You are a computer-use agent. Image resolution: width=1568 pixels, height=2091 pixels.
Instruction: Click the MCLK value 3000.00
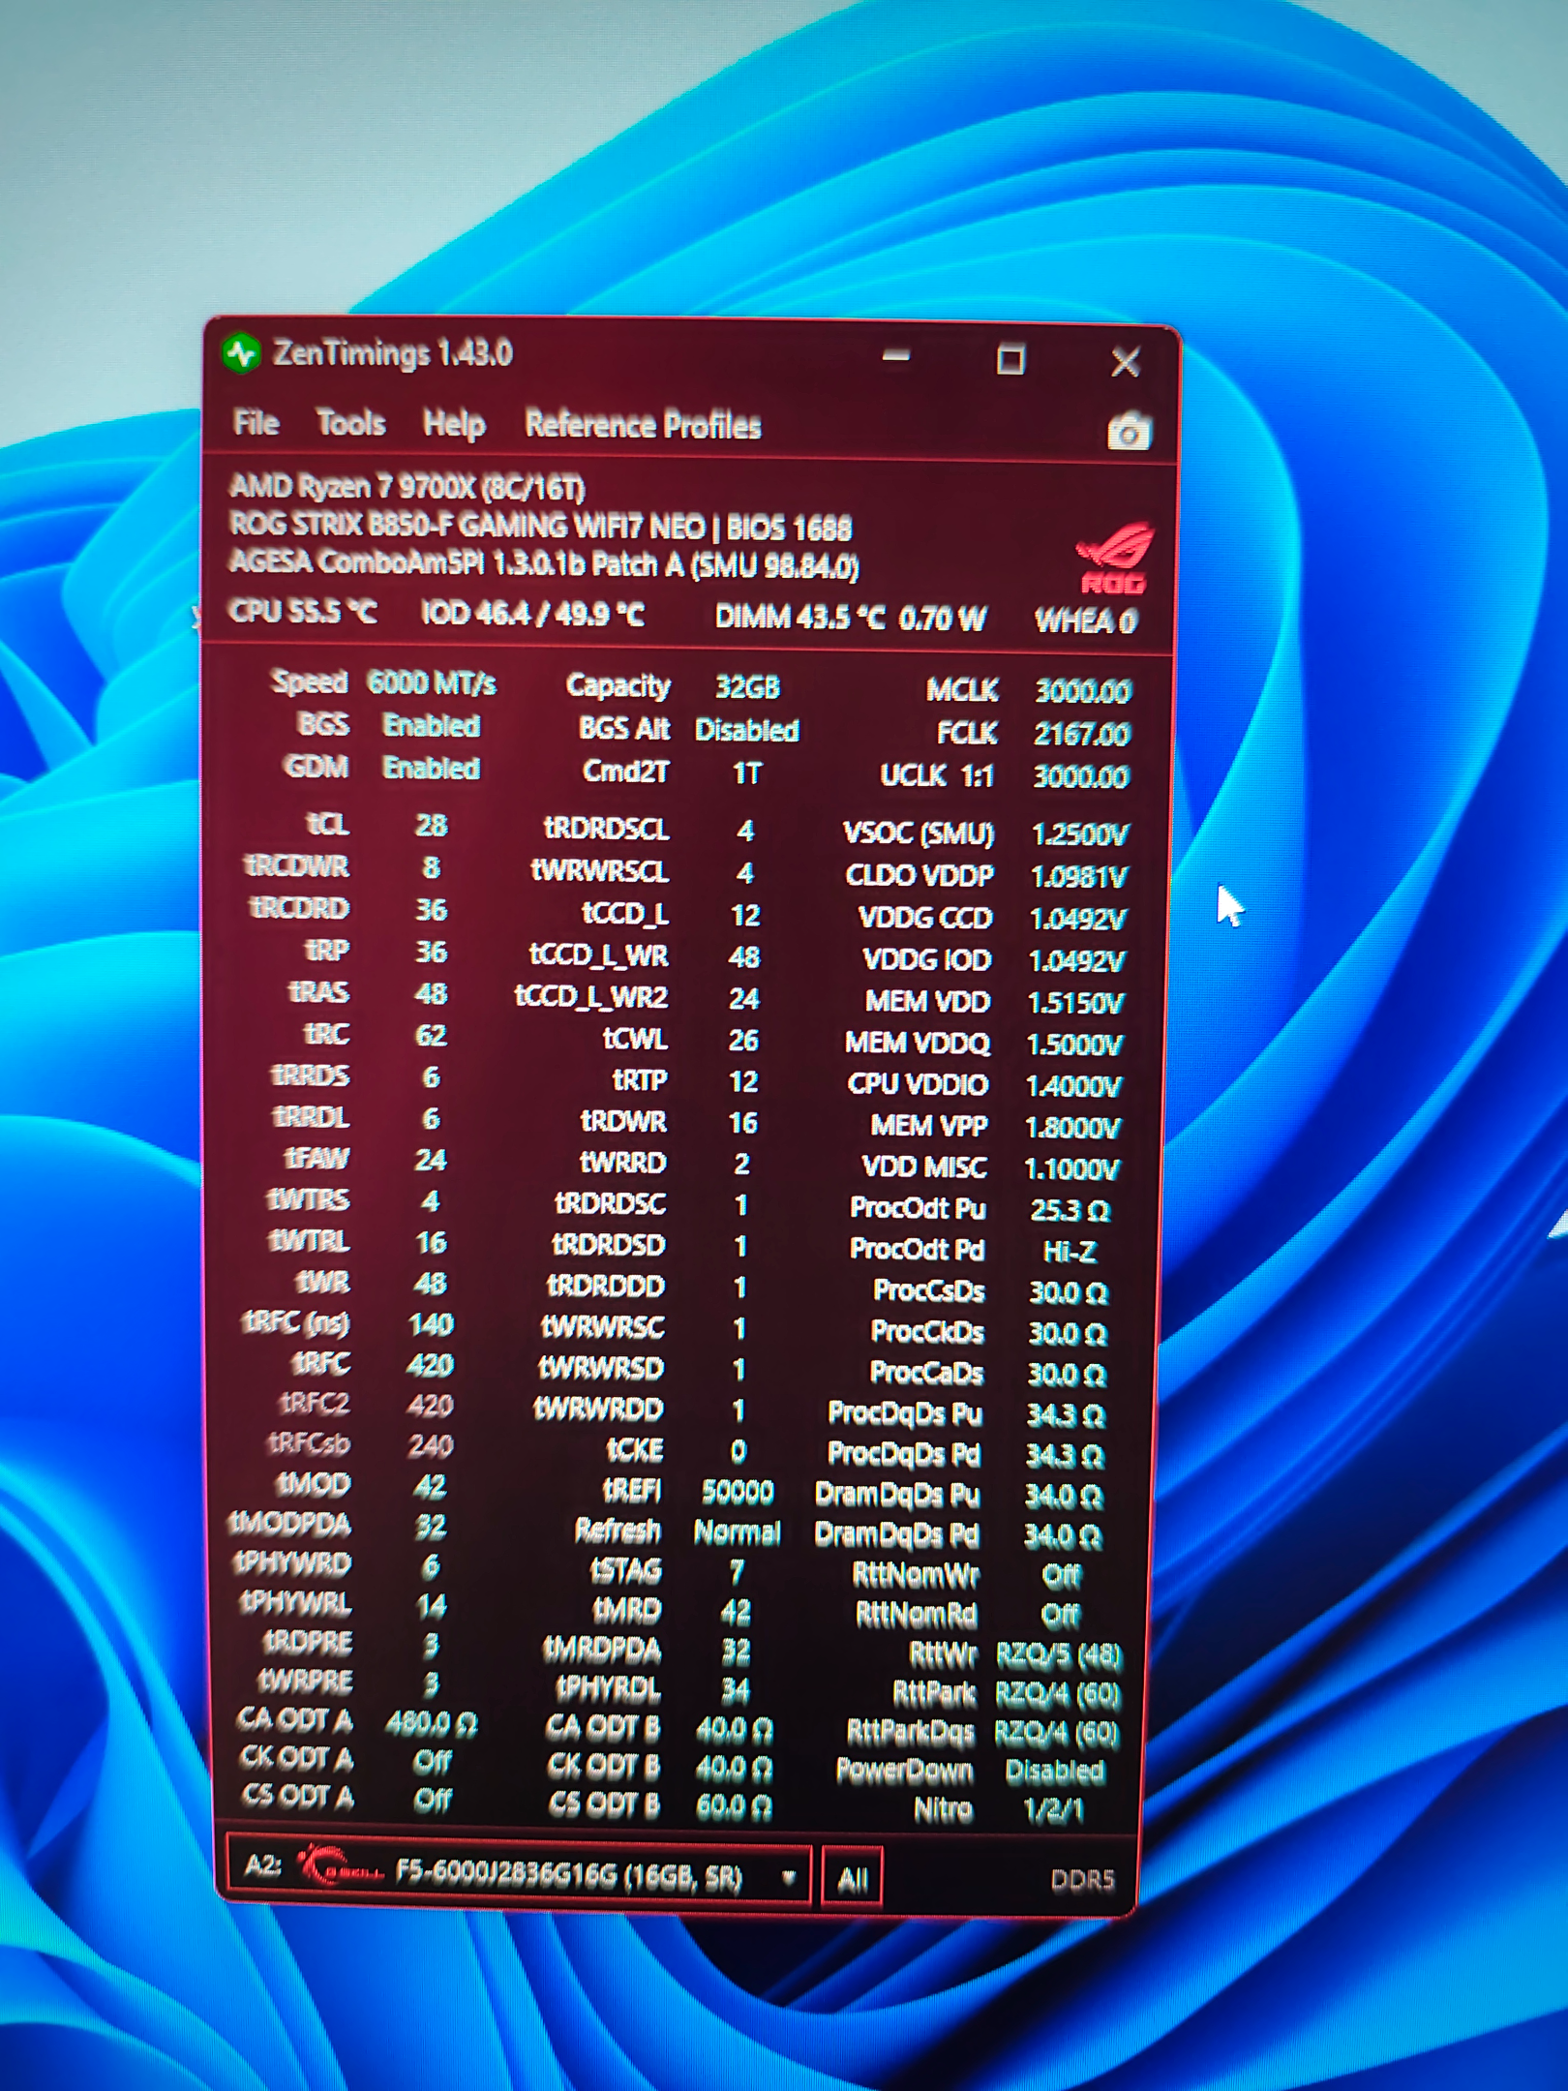(1082, 691)
